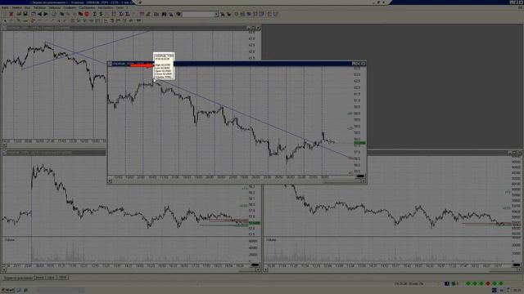The height and width of the screenshot is (294, 524).
Task: Click right scroll arrow of bottom-left chart
Action: pyautogui.click(x=259, y=269)
